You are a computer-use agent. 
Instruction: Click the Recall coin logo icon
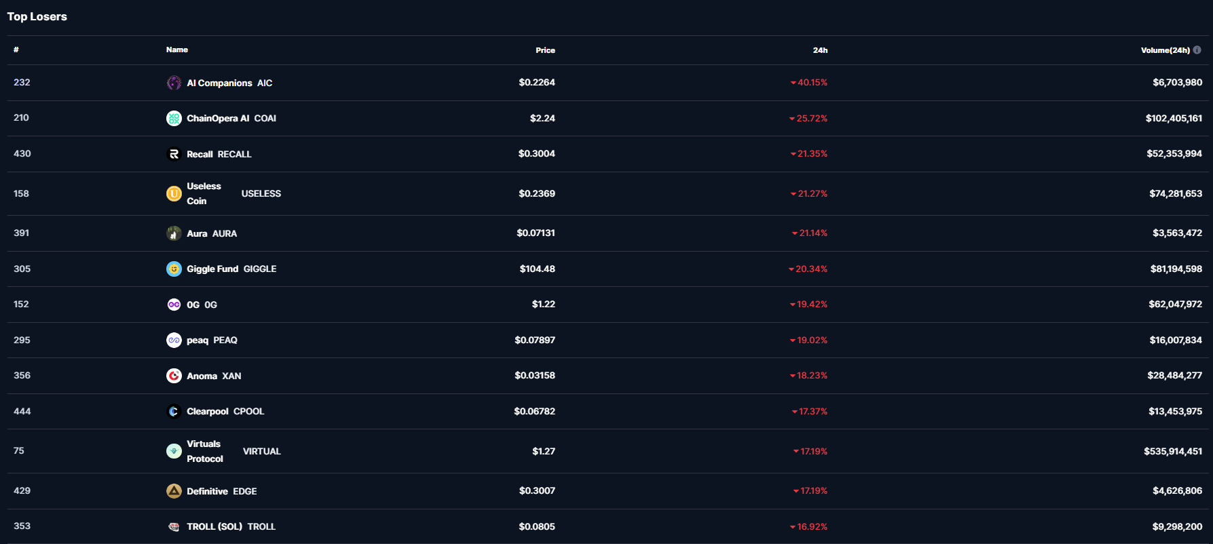174,154
